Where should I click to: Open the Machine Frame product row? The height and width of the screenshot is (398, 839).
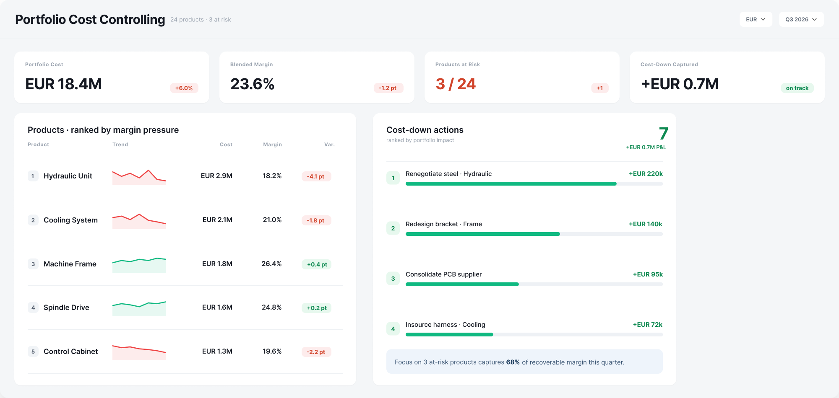(185, 264)
